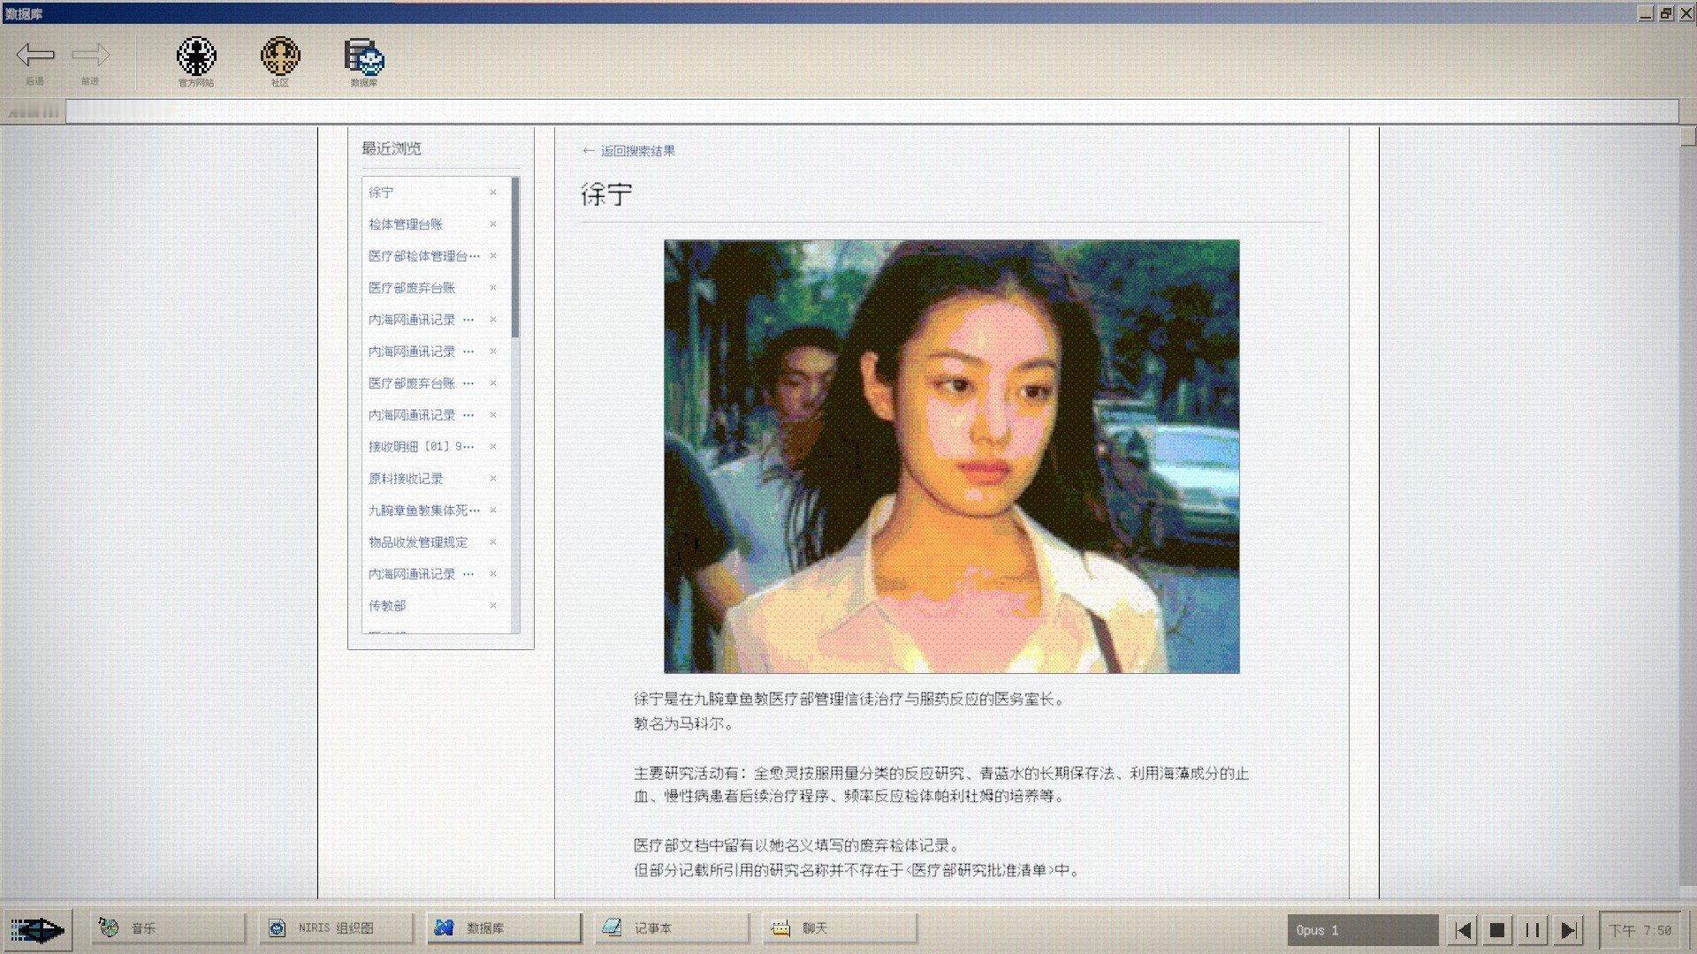The width and height of the screenshot is (1697, 954).
Task: Restore down the 数据库 window
Action: [x=1666, y=13]
